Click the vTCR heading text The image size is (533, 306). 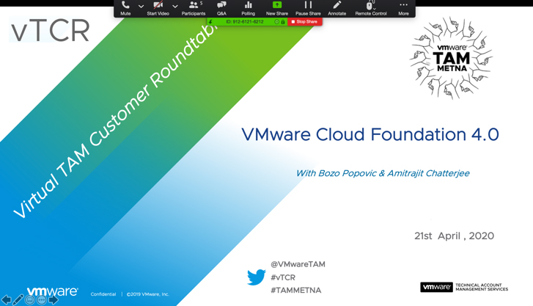50,31
